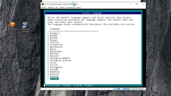Open the Ayuda menu
The height and width of the screenshot is (96, 171).
pyautogui.click(x=78, y=7)
